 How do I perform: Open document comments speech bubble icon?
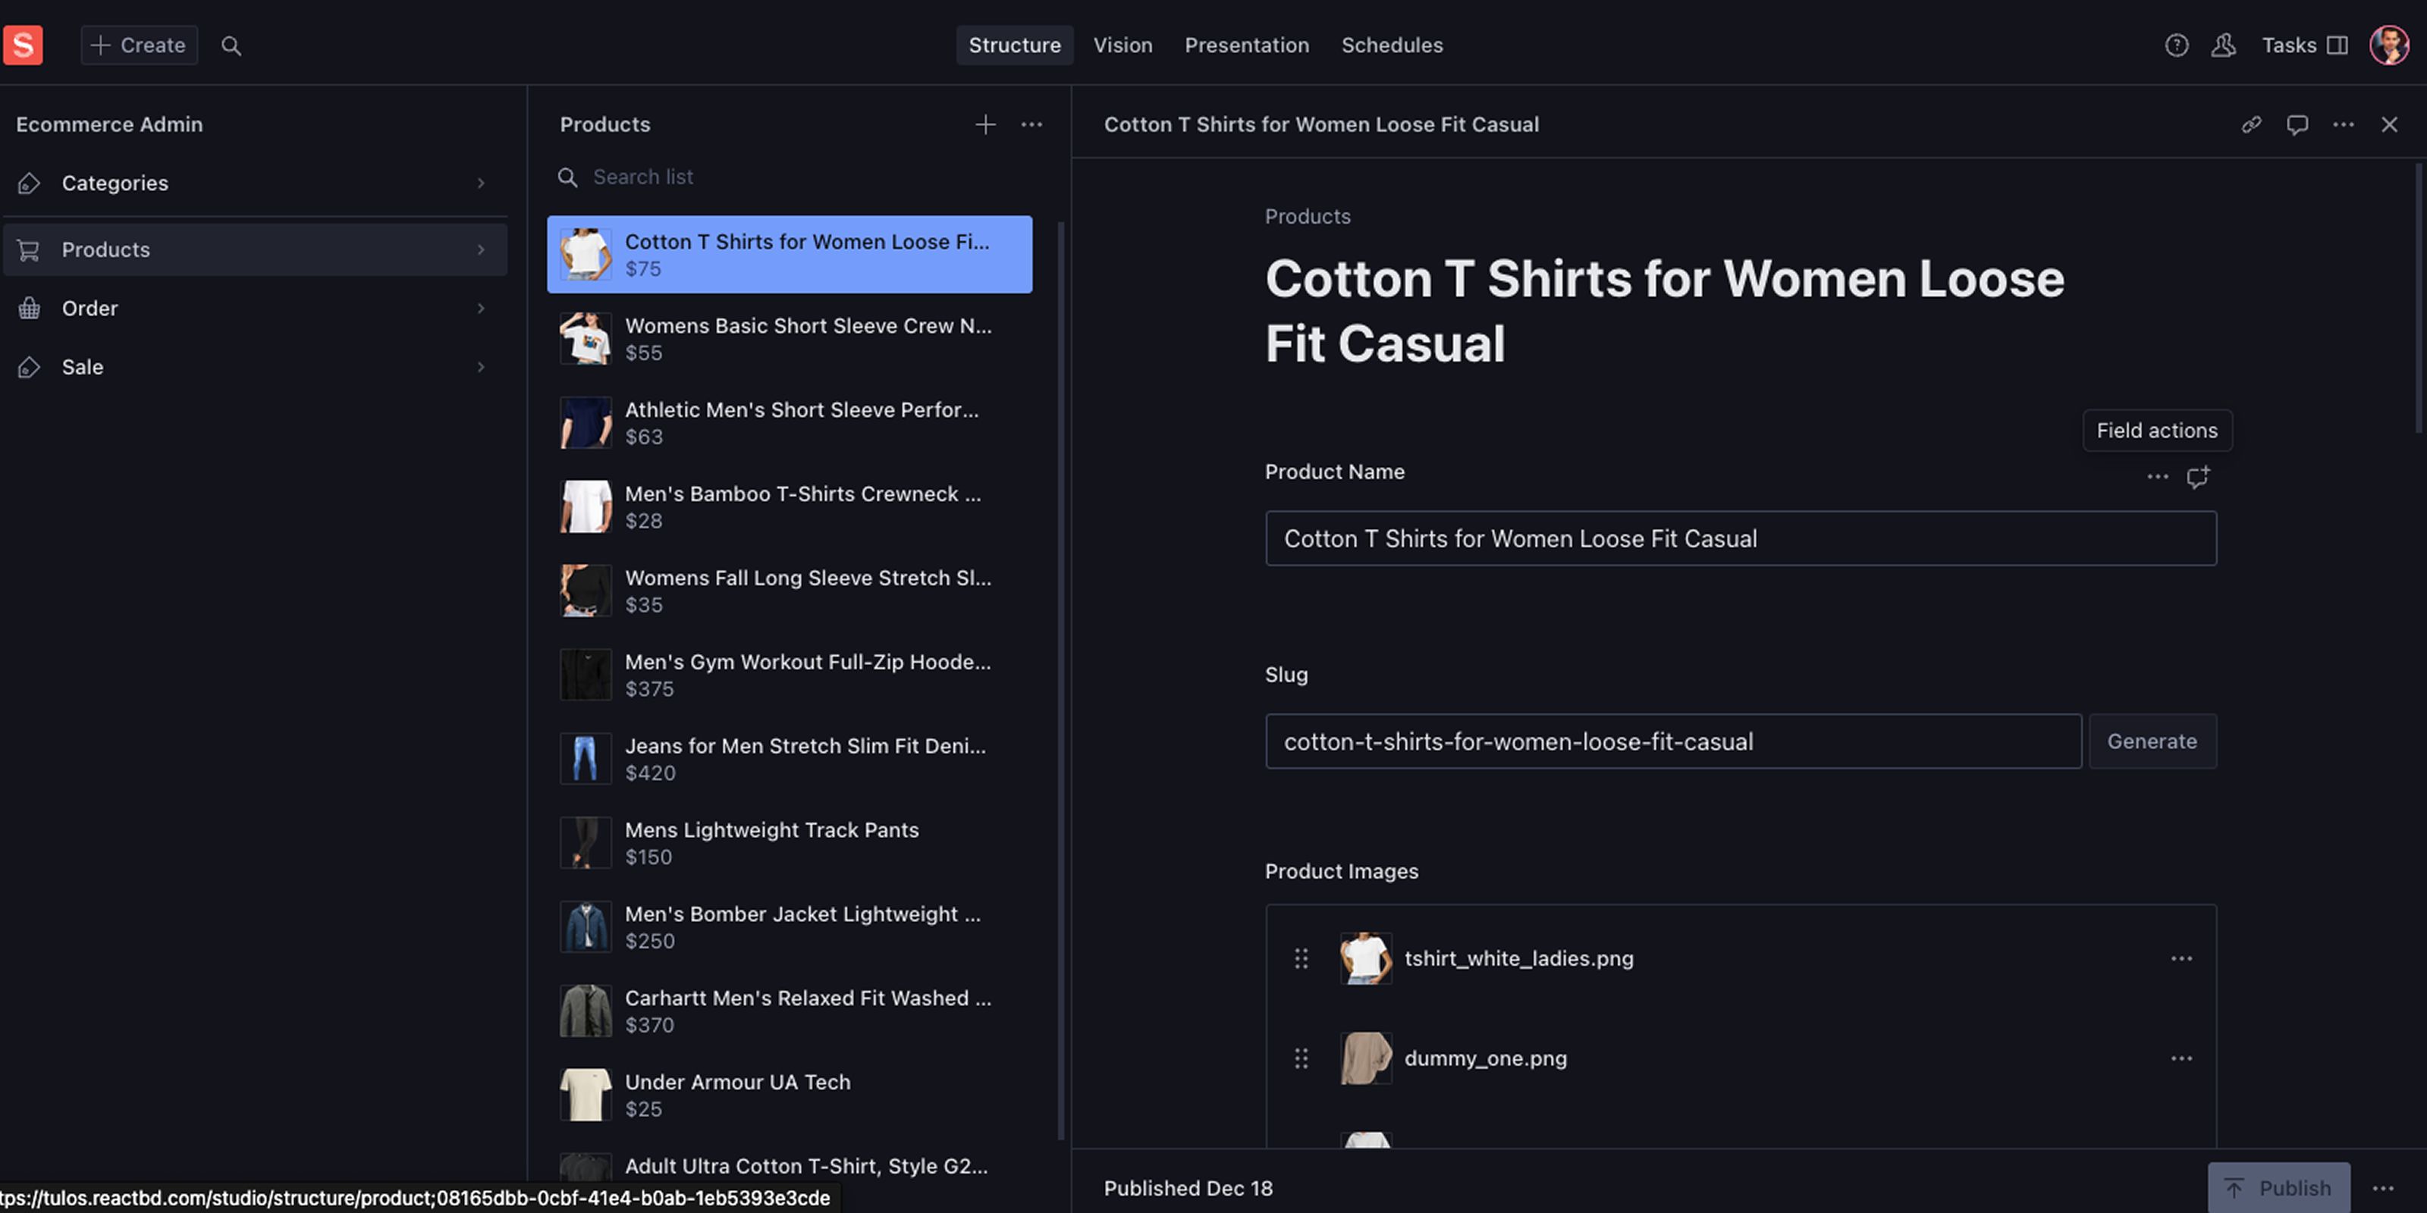tap(2297, 124)
